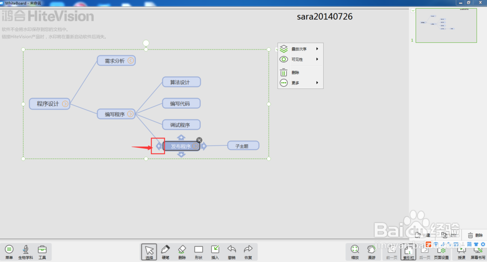The height and width of the screenshot is (262, 487).
Task: Open the 工具 toolbox
Action: pos(42,252)
